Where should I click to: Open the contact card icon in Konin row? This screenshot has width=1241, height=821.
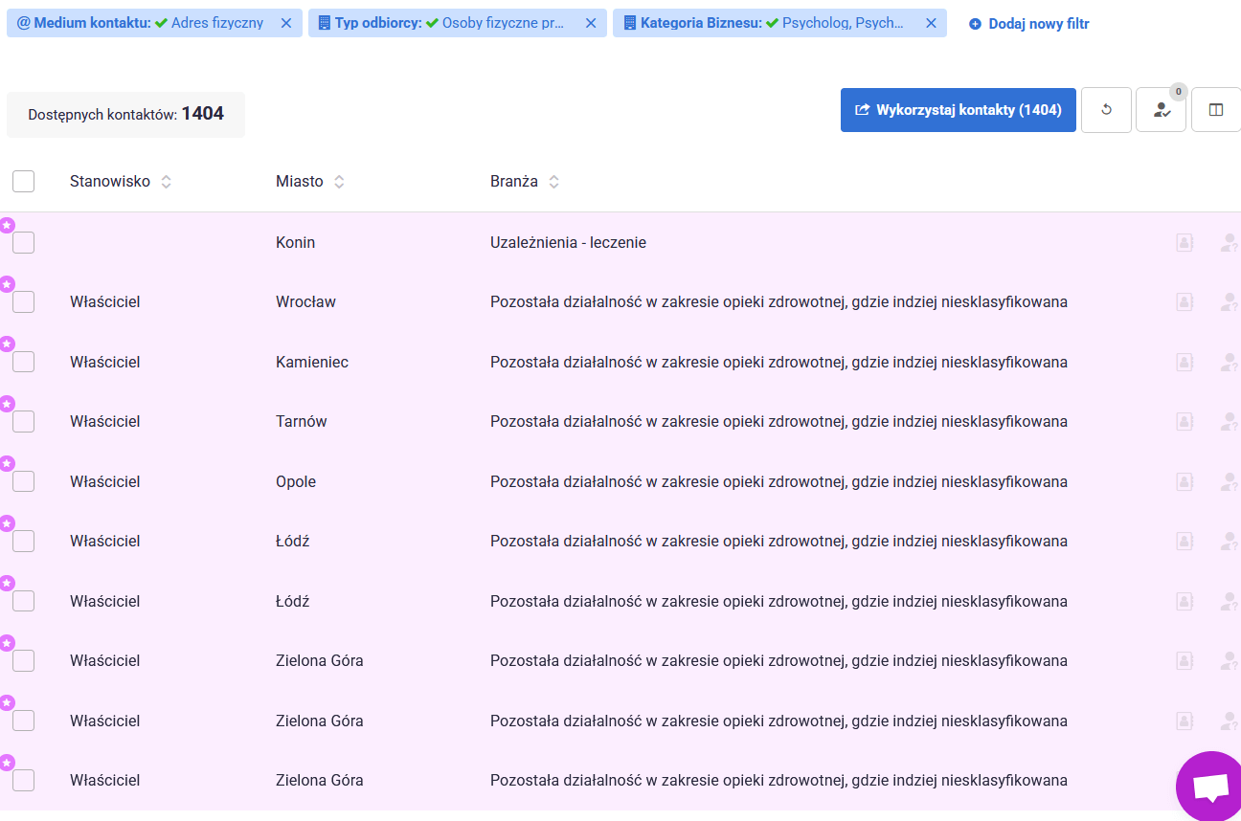1185,243
